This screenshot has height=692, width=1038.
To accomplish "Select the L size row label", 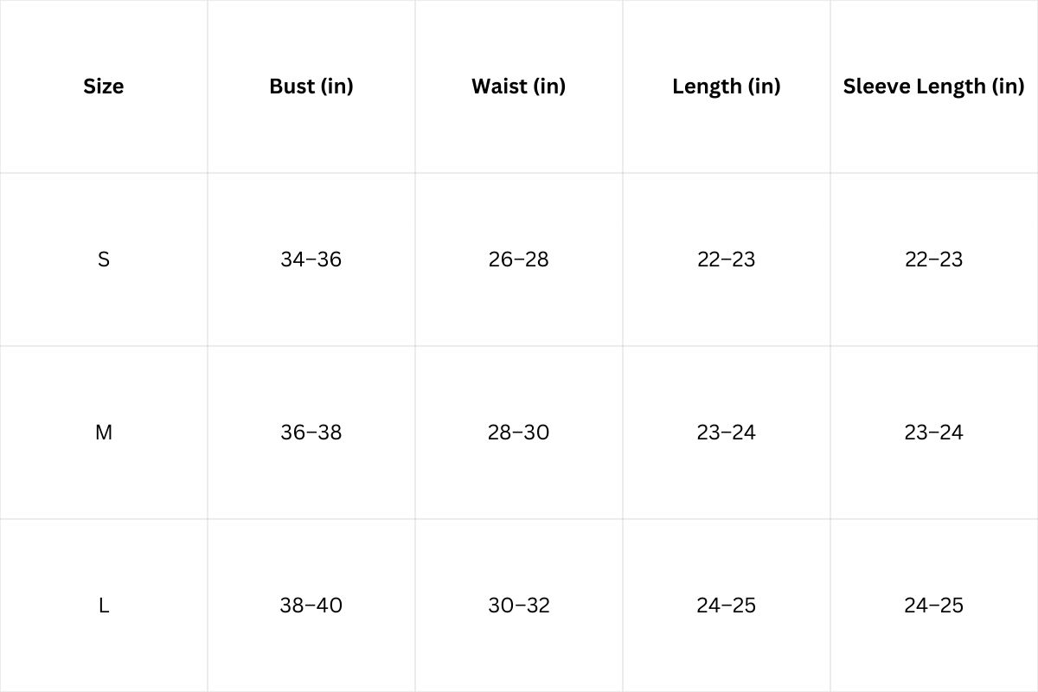I will point(104,605).
